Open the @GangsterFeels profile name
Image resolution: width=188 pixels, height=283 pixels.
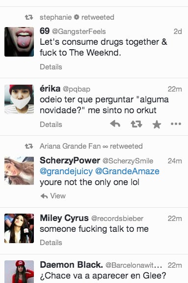pos(79,31)
